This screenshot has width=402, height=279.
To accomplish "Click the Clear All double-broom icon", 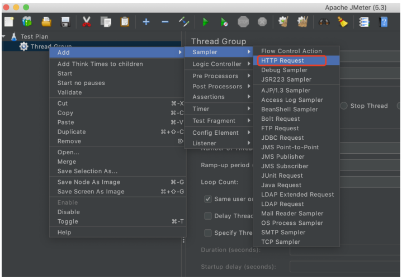I will point(302,22).
